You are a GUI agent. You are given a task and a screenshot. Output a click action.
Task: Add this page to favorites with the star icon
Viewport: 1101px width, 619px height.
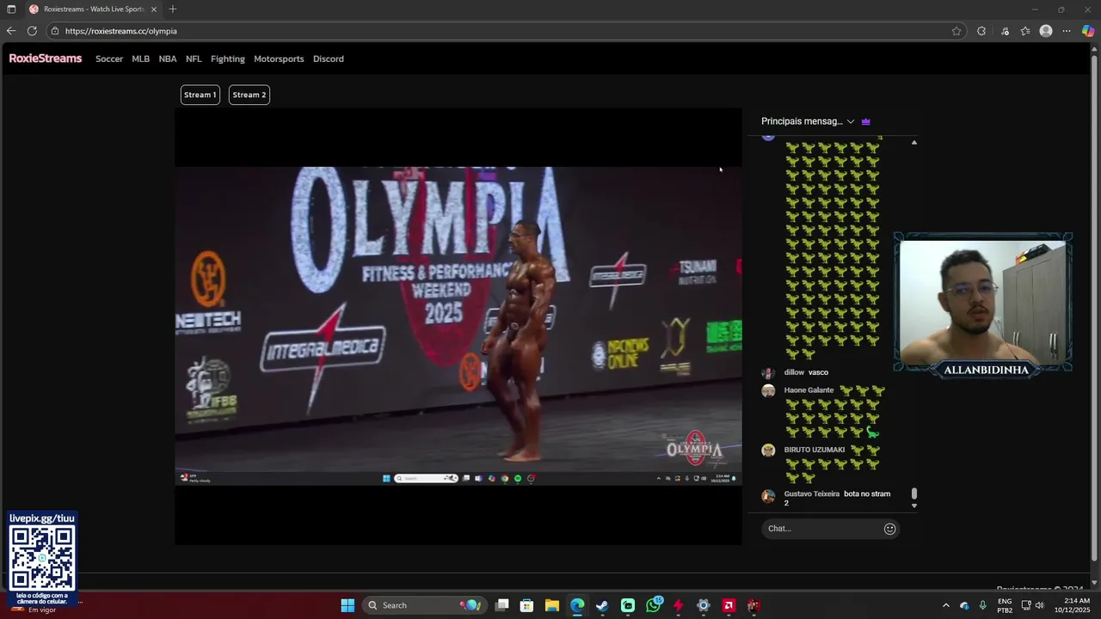[956, 31]
